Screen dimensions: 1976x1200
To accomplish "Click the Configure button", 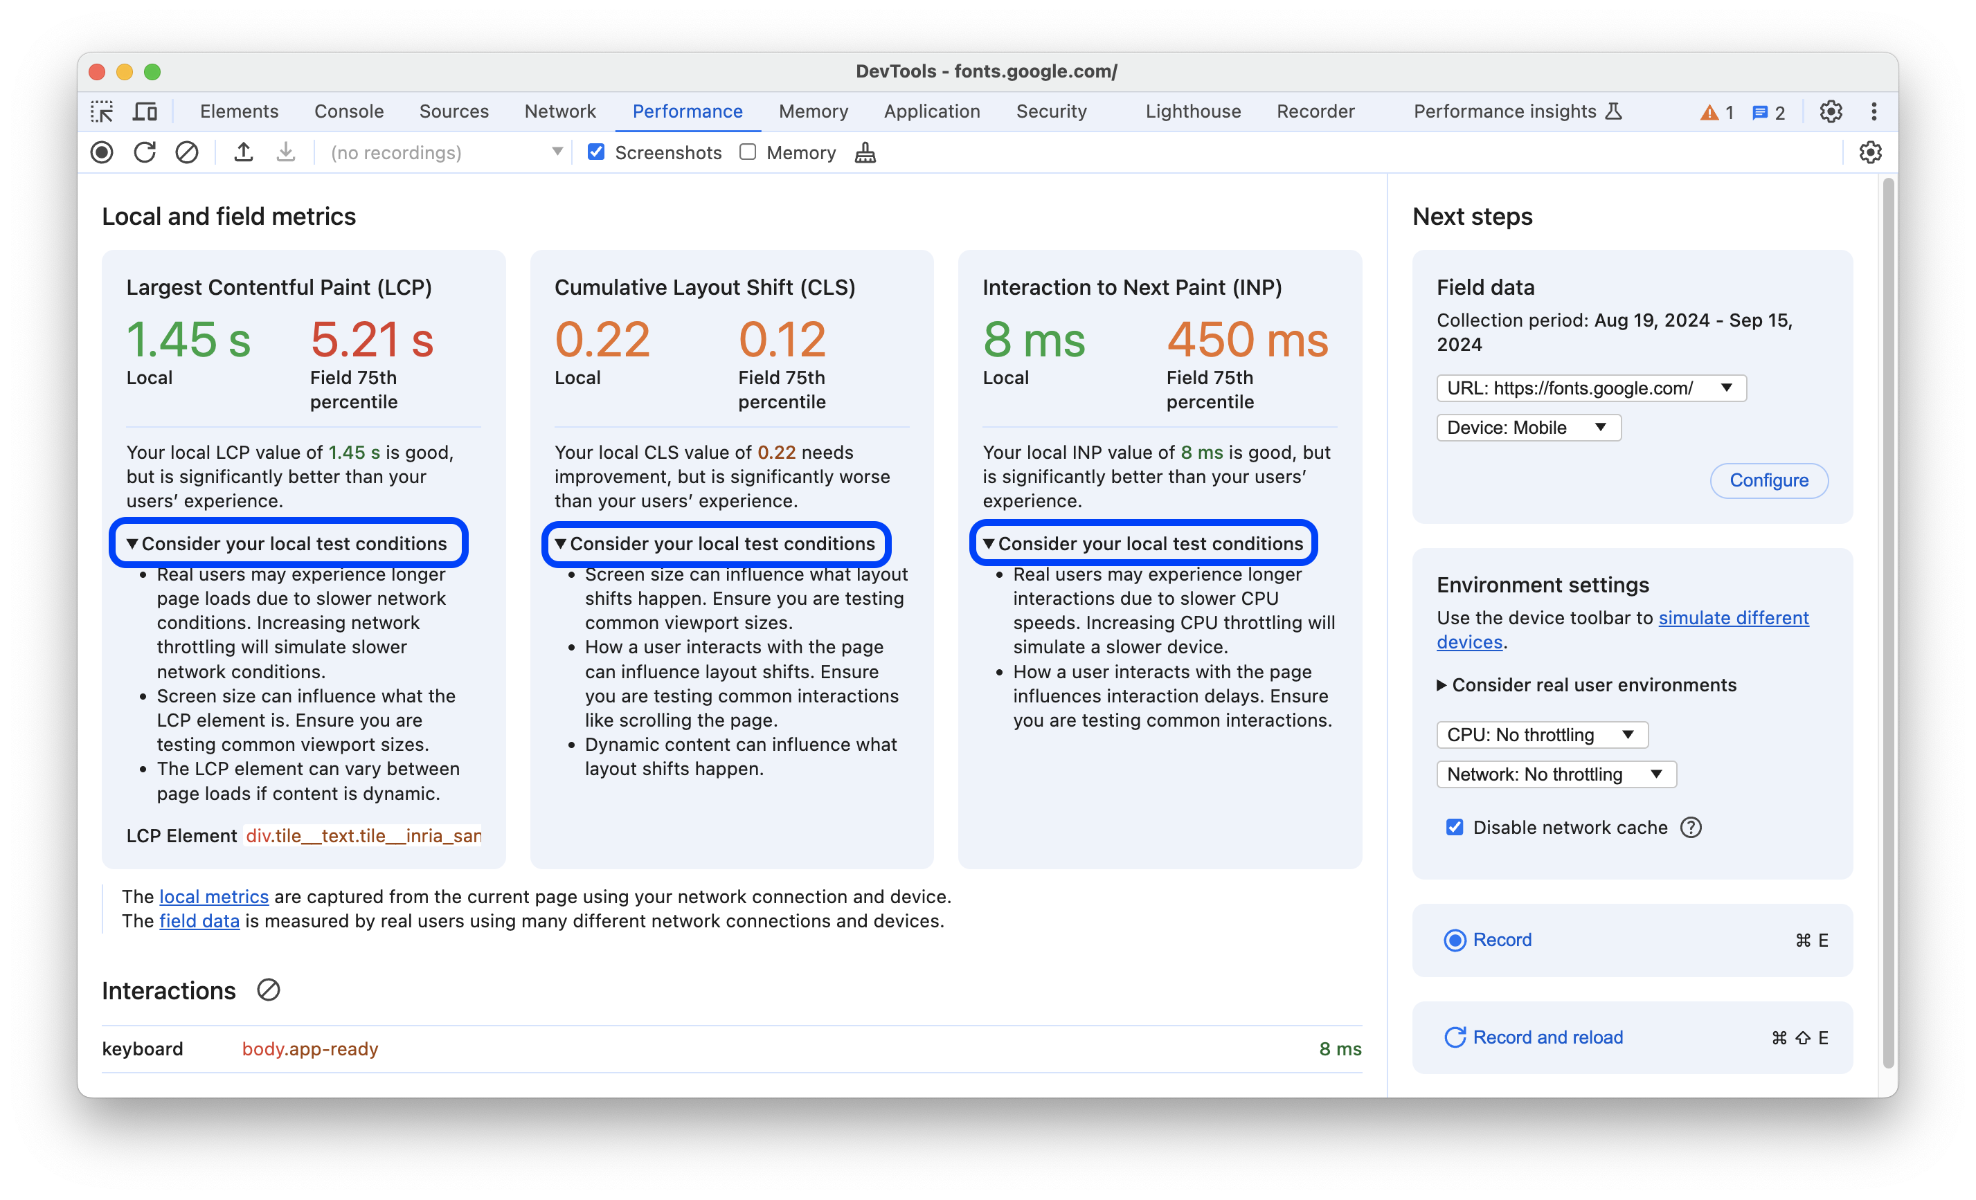I will 1768,478.
